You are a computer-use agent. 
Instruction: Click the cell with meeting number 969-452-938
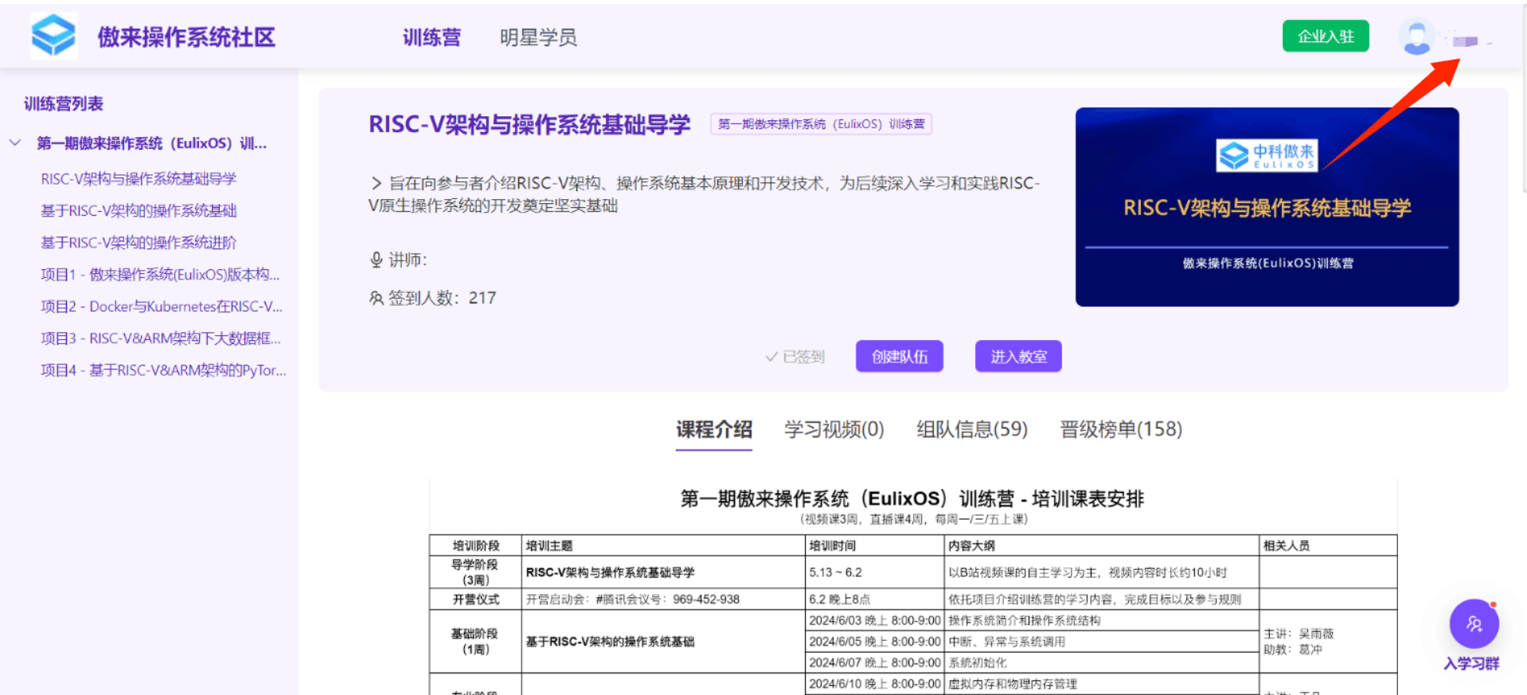click(663, 599)
